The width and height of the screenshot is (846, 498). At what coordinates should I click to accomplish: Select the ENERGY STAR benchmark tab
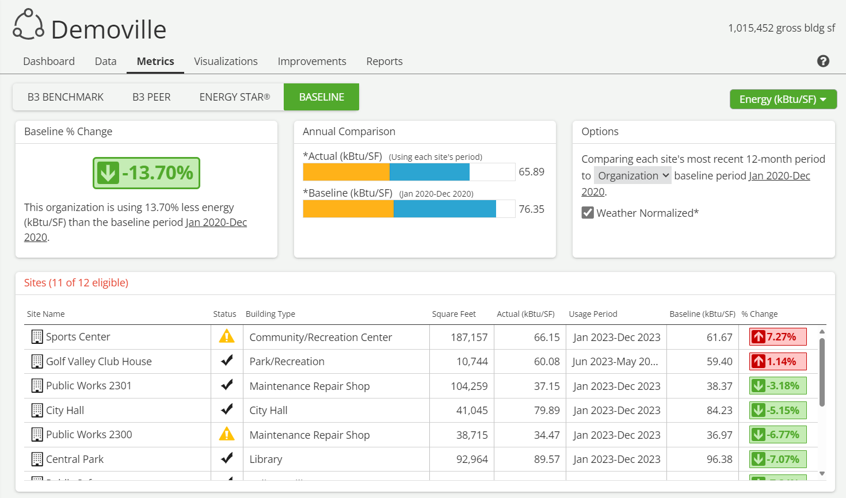pyautogui.click(x=234, y=97)
